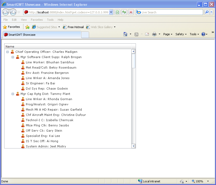Open the Web Slice Gallery link
The height and width of the screenshot is (185, 216).
point(101,27)
